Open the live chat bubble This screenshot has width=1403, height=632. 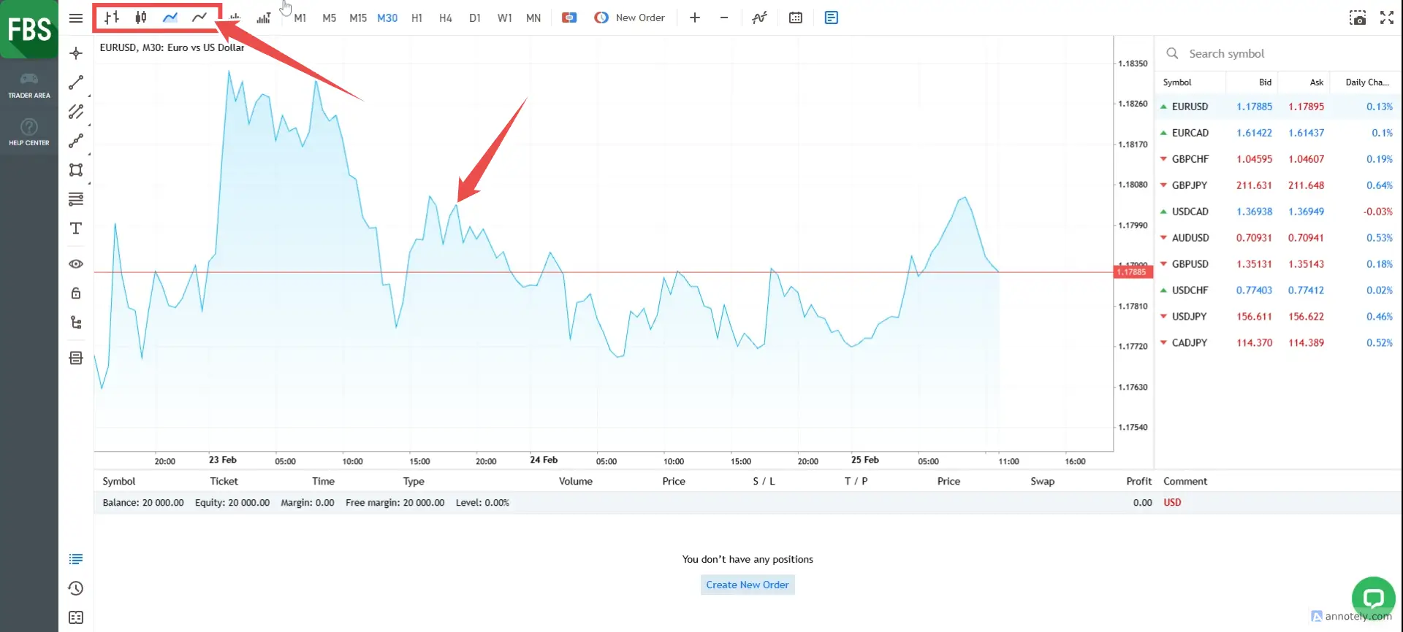tap(1373, 598)
